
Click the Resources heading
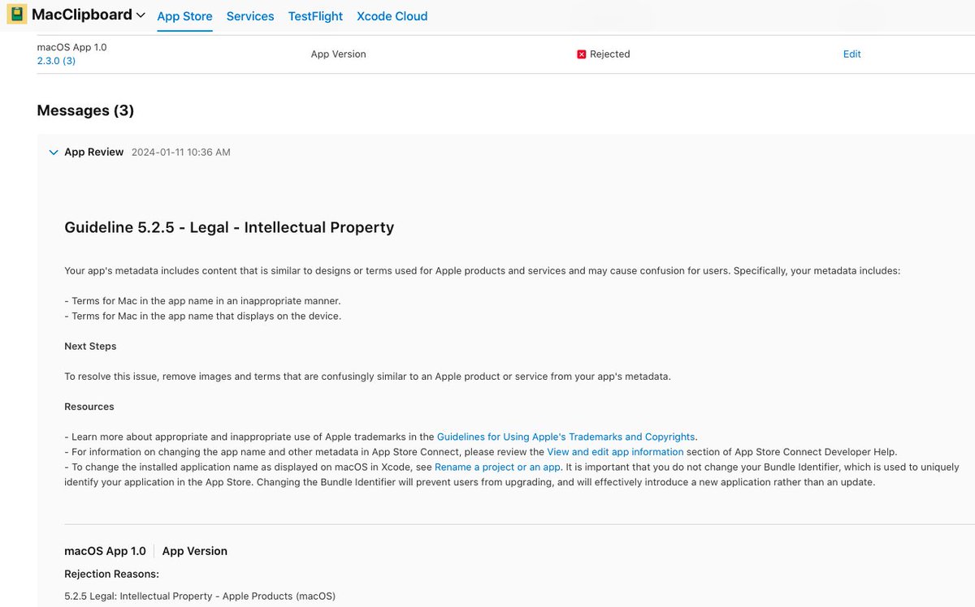(89, 407)
